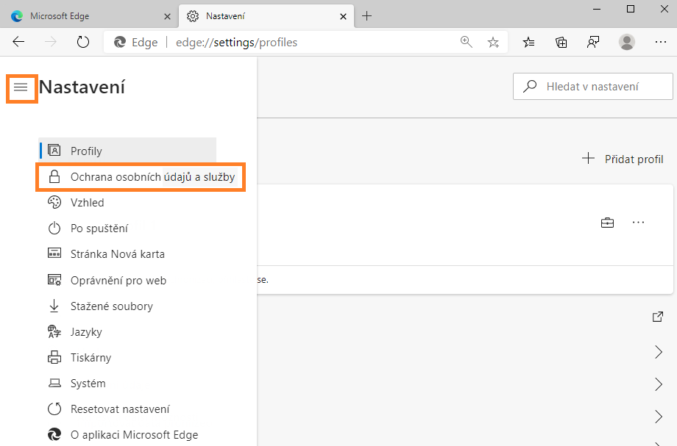Click the reset arrow icon
Image resolution: width=677 pixels, height=446 pixels.
(x=54, y=409)
